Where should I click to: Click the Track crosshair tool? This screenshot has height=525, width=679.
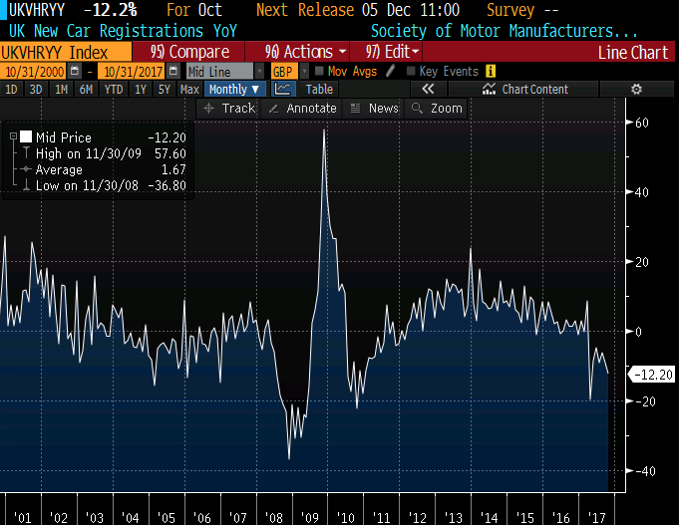point(229,108)
